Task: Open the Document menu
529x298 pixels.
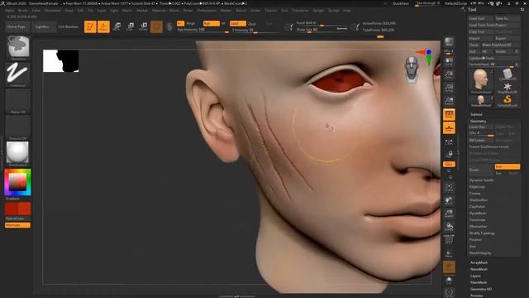Action: point(53,11)
